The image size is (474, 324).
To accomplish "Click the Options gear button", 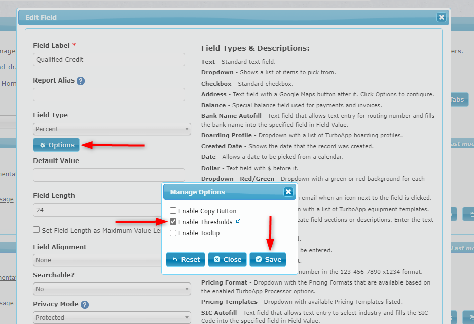I will [x=56, y=145].
